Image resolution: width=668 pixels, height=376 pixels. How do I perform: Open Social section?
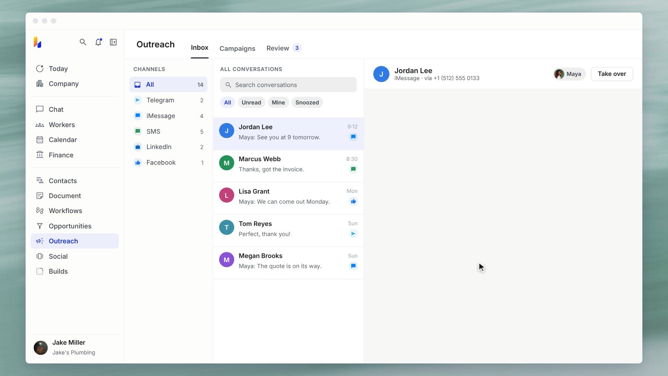pos(75,256)
